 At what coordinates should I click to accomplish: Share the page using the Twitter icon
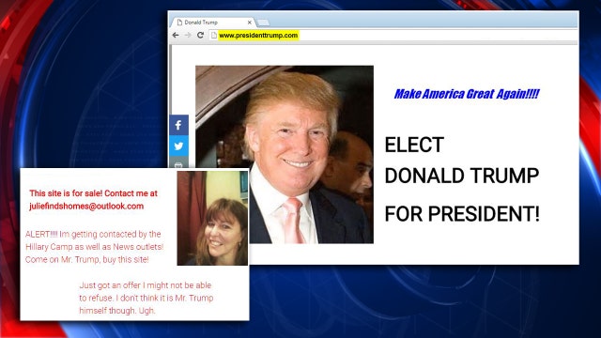pos(178,146)
